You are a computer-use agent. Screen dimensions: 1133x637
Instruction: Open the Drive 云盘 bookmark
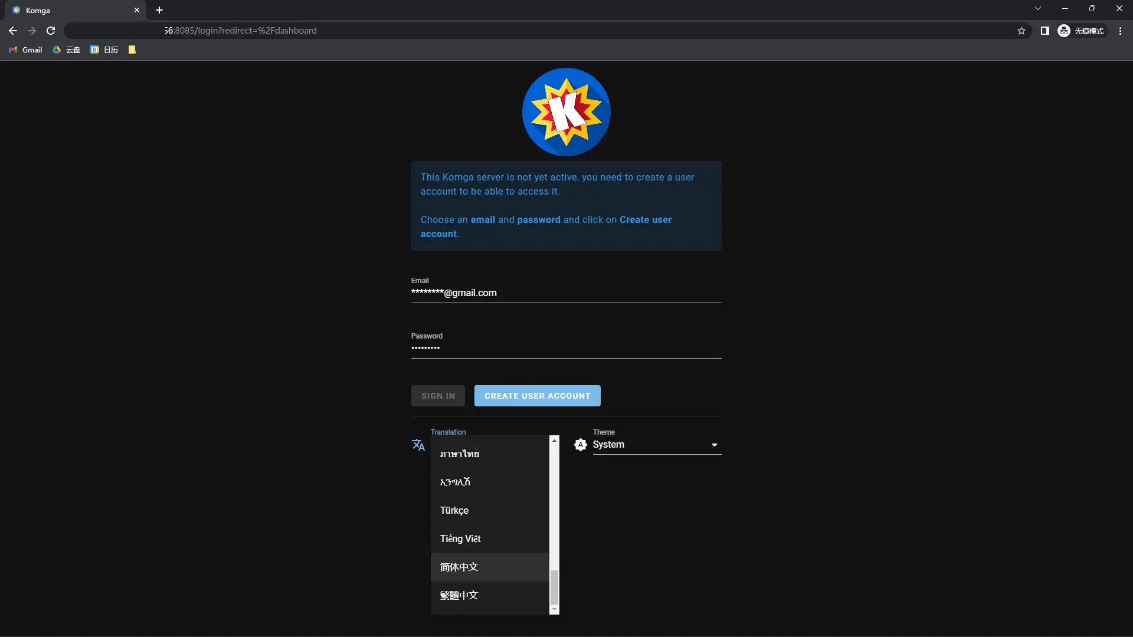point(66,50)
